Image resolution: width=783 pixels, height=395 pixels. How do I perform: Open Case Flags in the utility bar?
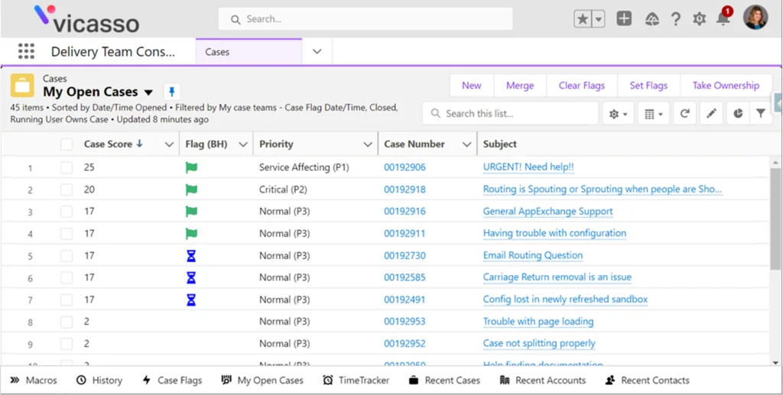pyautogui.click(x=172, y=380)
